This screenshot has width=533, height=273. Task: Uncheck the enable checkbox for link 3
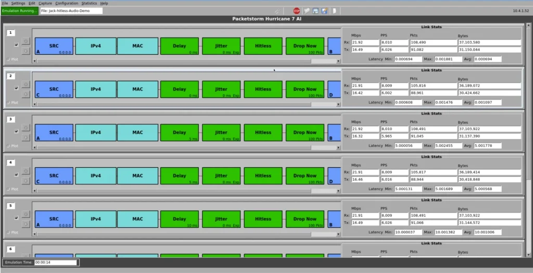16,131
